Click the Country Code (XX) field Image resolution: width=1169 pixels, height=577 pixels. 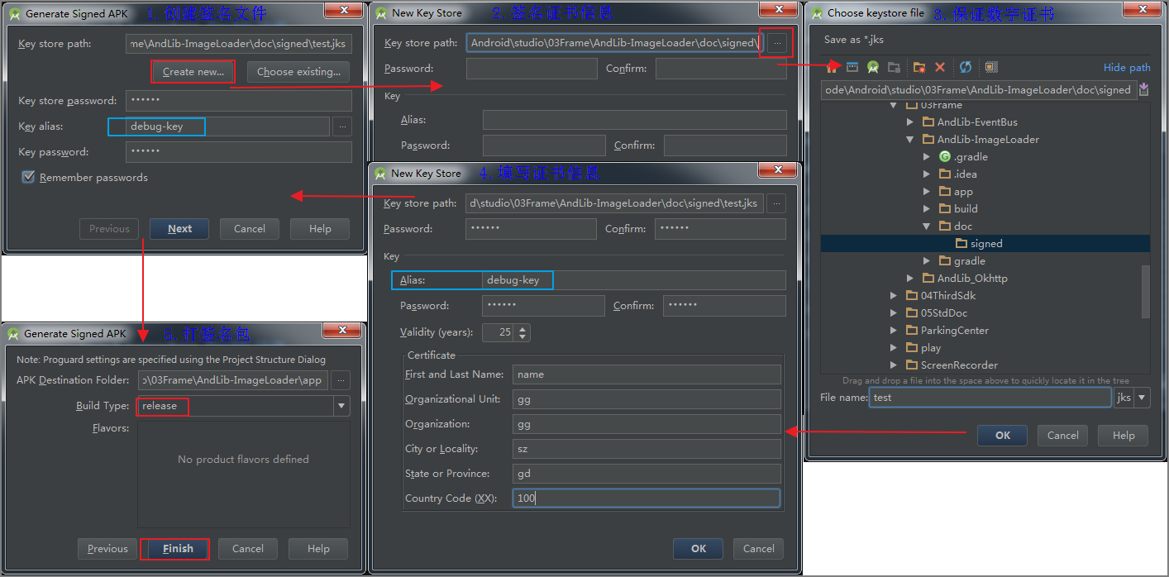point(647,498)
